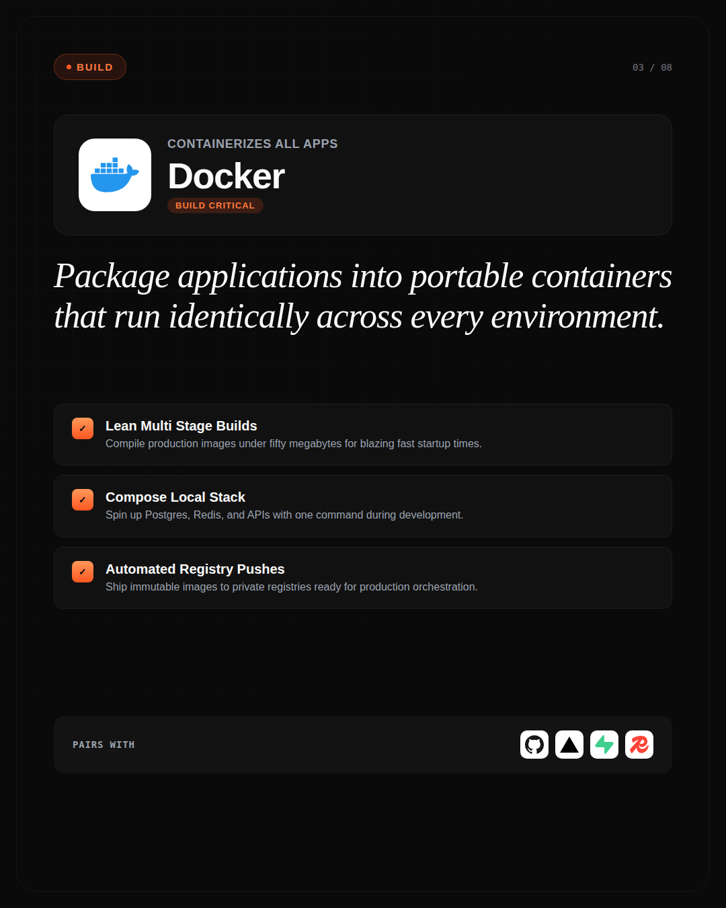Click the BUILD category pill

tap(90, 67)
